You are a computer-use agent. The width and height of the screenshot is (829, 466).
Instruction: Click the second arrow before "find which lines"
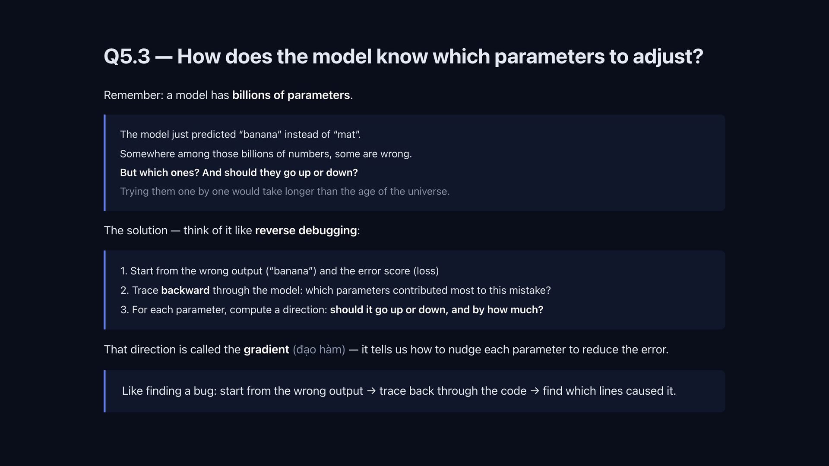coord(535,391)
